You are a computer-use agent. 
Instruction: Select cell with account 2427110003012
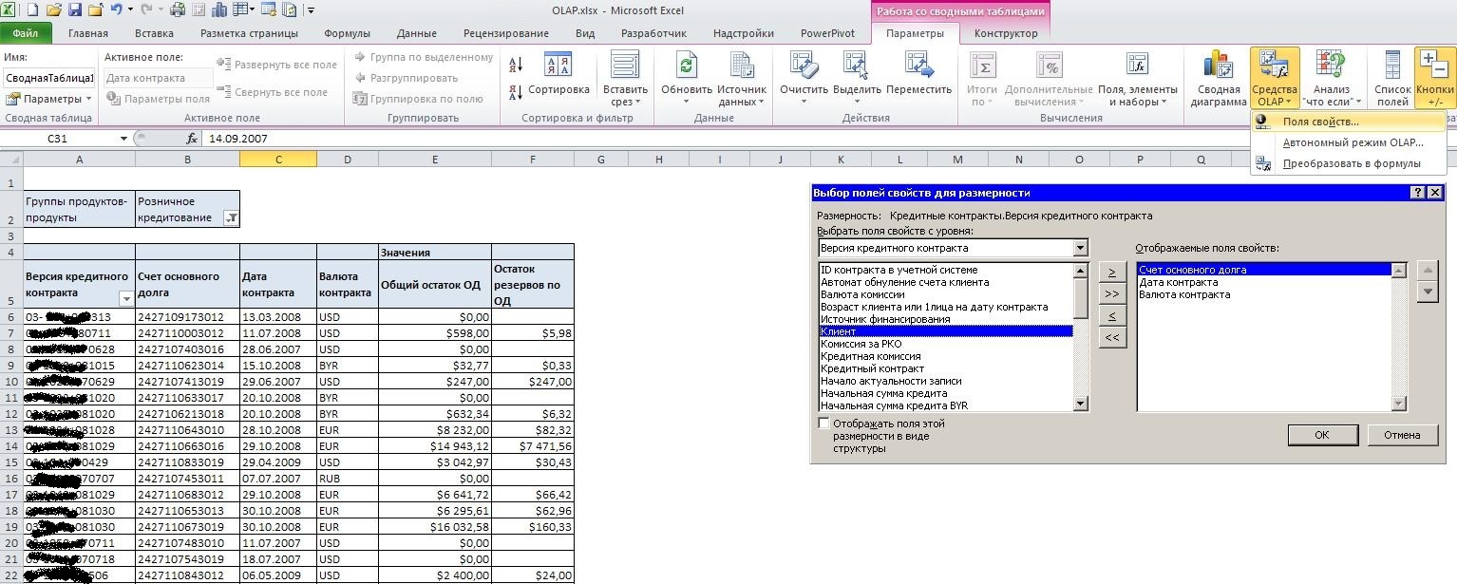pos(187,333)
